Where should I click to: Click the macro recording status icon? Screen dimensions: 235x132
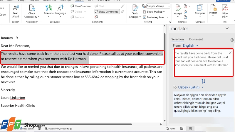coord(40,128)
